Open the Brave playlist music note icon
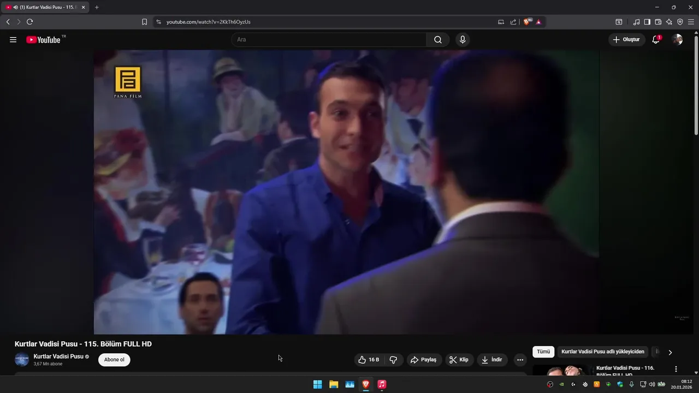 pyautogui.click(x=636, y=22)
